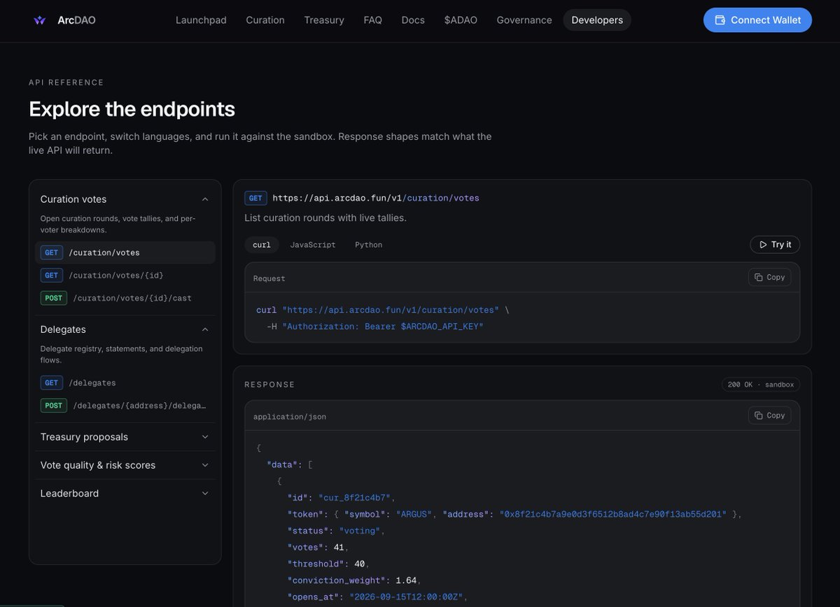Select the POST /curation/votes/{id}/cast endpoint

pyautogui.click(x=125, y=298)
